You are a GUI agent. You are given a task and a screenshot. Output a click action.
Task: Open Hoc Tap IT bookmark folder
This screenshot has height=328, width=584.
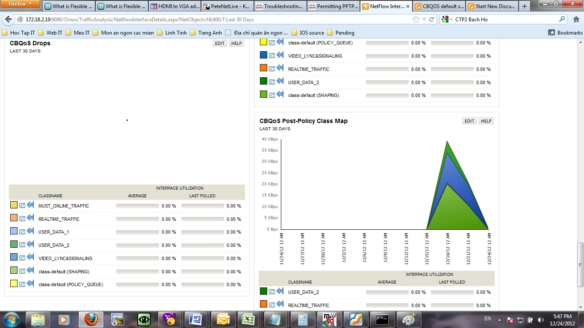pos(19,32)
